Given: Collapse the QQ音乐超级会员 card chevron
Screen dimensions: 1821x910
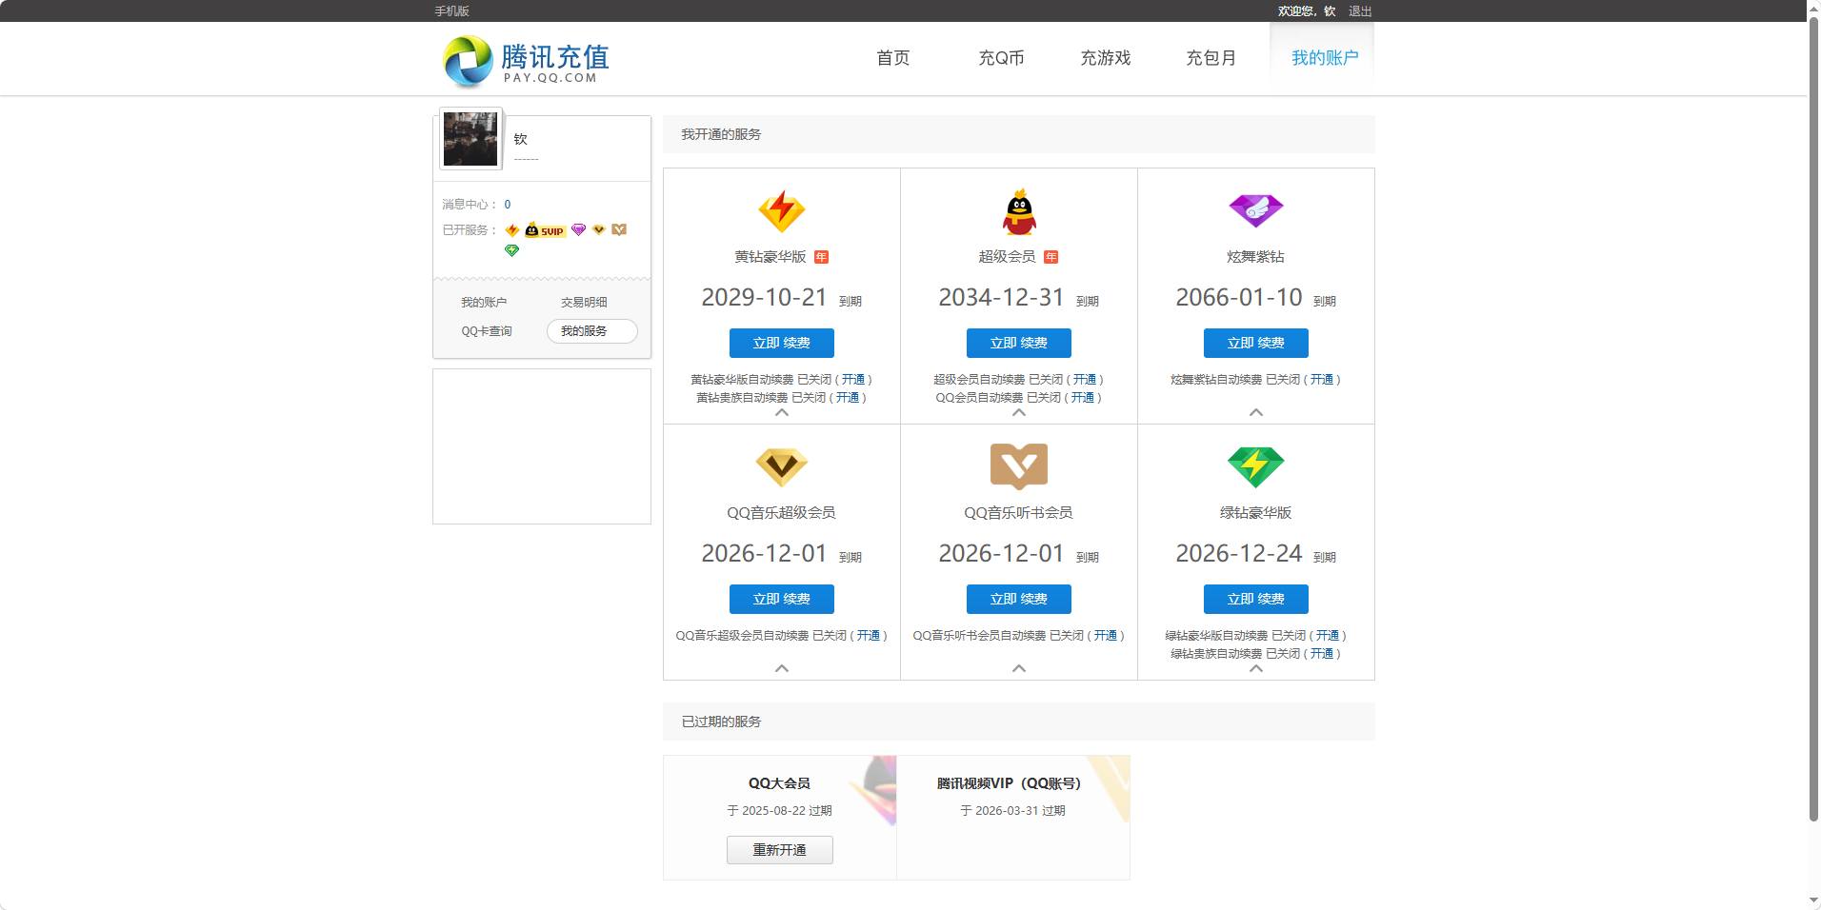Looking at the screenshot, I should tap(781, 668).
